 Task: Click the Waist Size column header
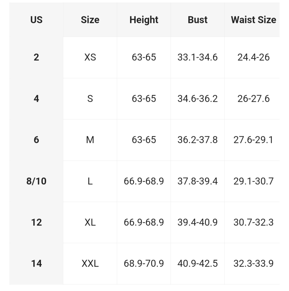tap(253, 20)
